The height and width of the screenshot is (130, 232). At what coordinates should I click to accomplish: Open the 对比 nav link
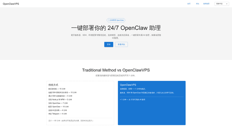(198, 4)
